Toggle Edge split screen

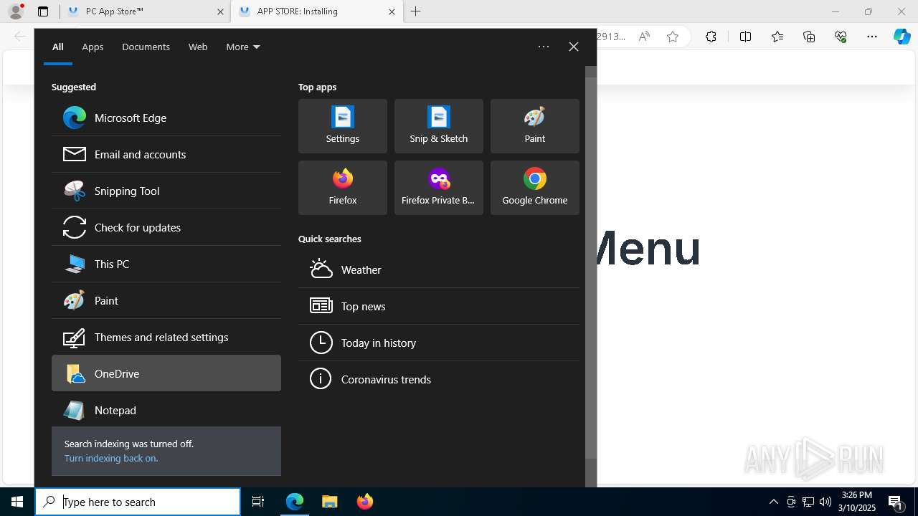(745, 37)
